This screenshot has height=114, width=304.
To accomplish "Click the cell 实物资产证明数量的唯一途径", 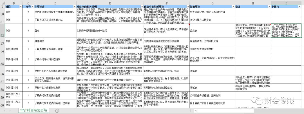I will (110, 30).
